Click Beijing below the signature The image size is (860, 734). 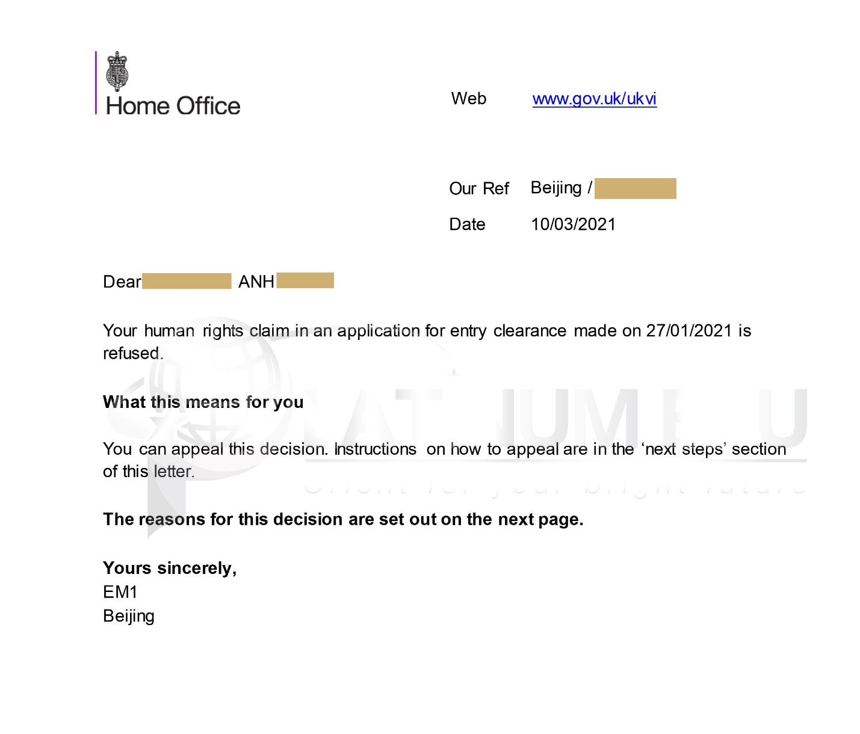click(x=129, y=616)
